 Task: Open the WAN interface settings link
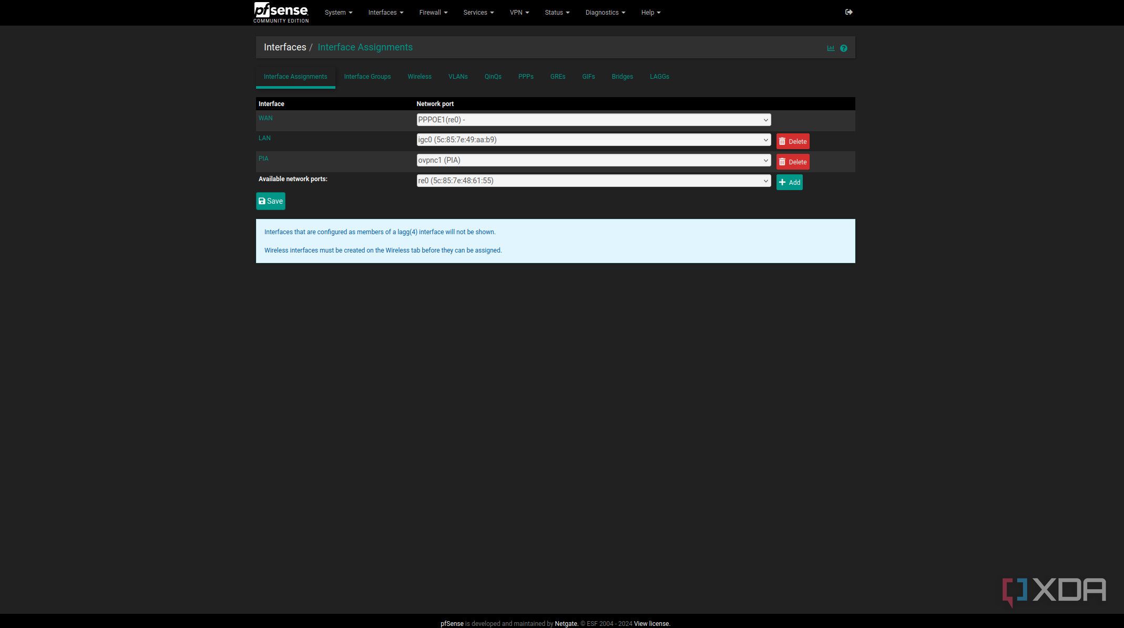click(265, 118)
